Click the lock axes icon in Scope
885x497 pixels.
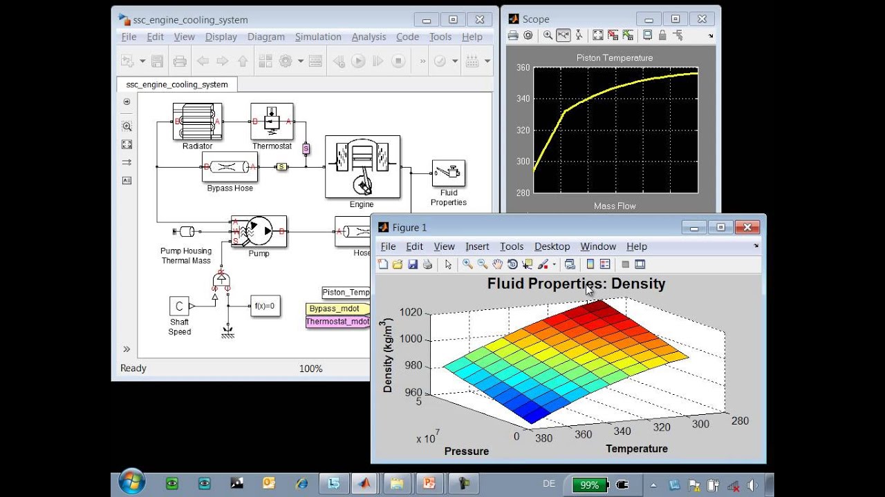coord(663,35)
